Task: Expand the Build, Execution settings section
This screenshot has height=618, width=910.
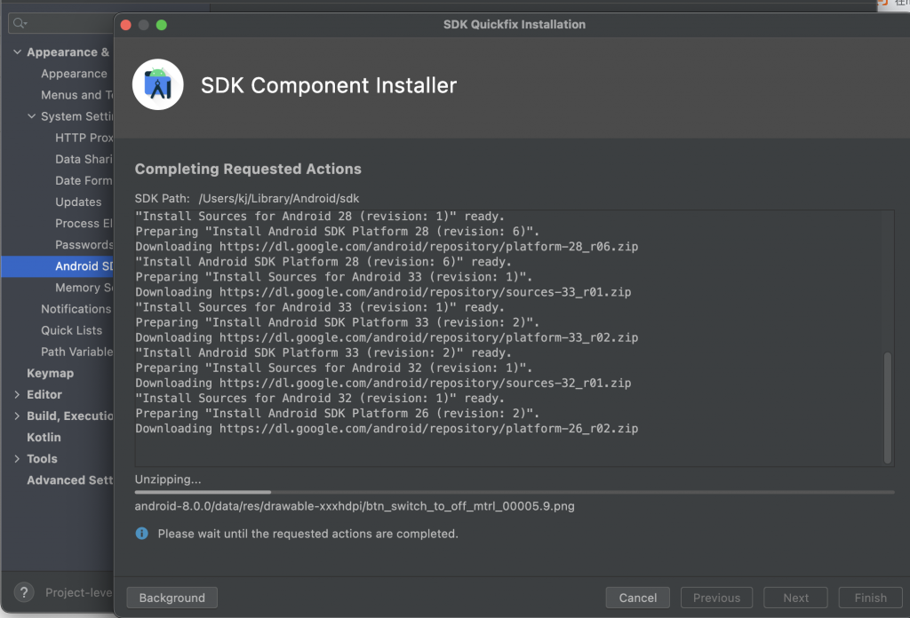Action: [x=17, y=416]
